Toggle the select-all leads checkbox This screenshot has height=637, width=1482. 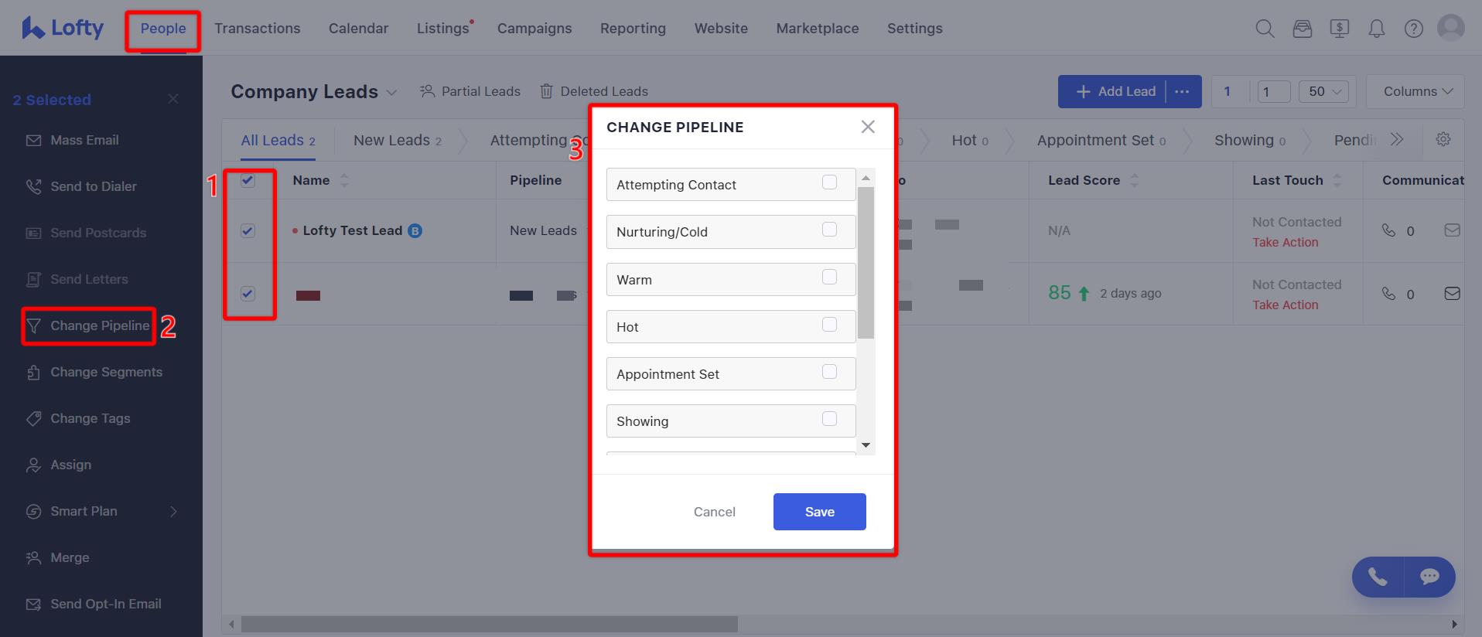coord(248,180)
